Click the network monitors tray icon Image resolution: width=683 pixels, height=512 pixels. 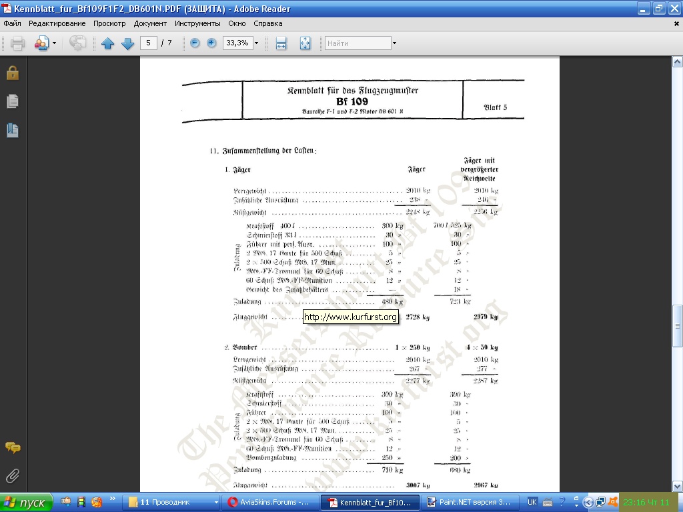[600, 503]
